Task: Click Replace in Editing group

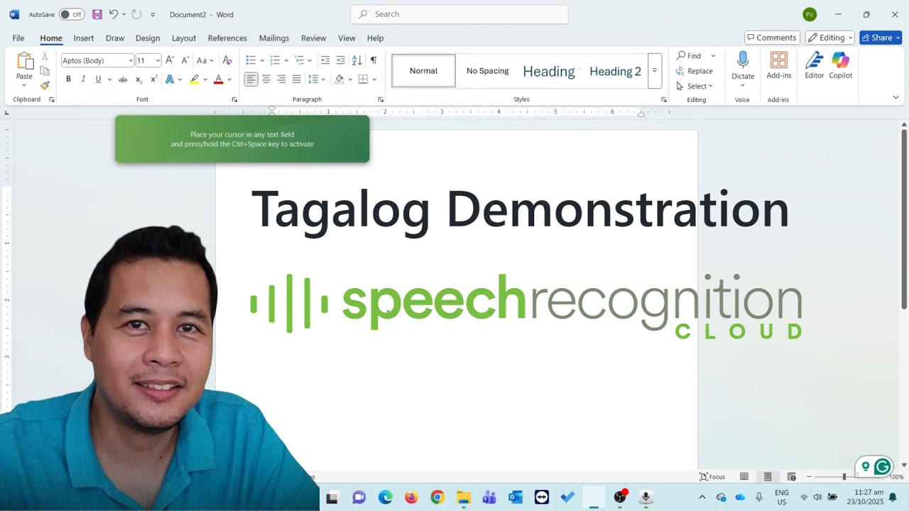Action: tap(695, 71)
